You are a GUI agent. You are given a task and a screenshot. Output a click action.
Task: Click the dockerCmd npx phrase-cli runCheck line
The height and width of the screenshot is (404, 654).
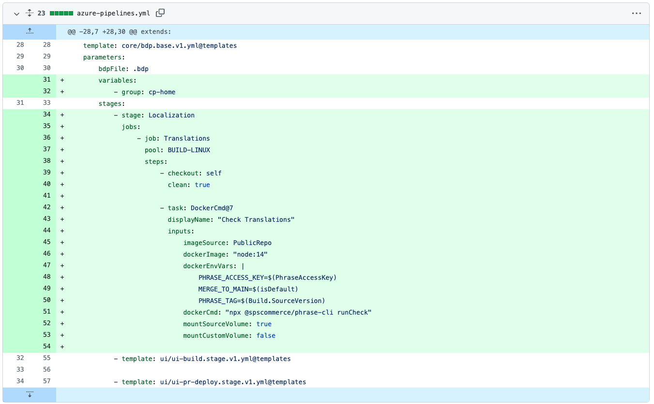(277, 312)
